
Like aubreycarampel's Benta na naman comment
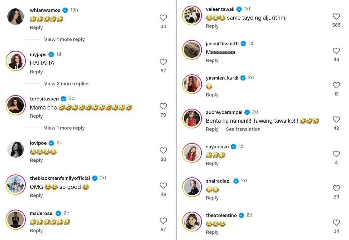(336, 120)
